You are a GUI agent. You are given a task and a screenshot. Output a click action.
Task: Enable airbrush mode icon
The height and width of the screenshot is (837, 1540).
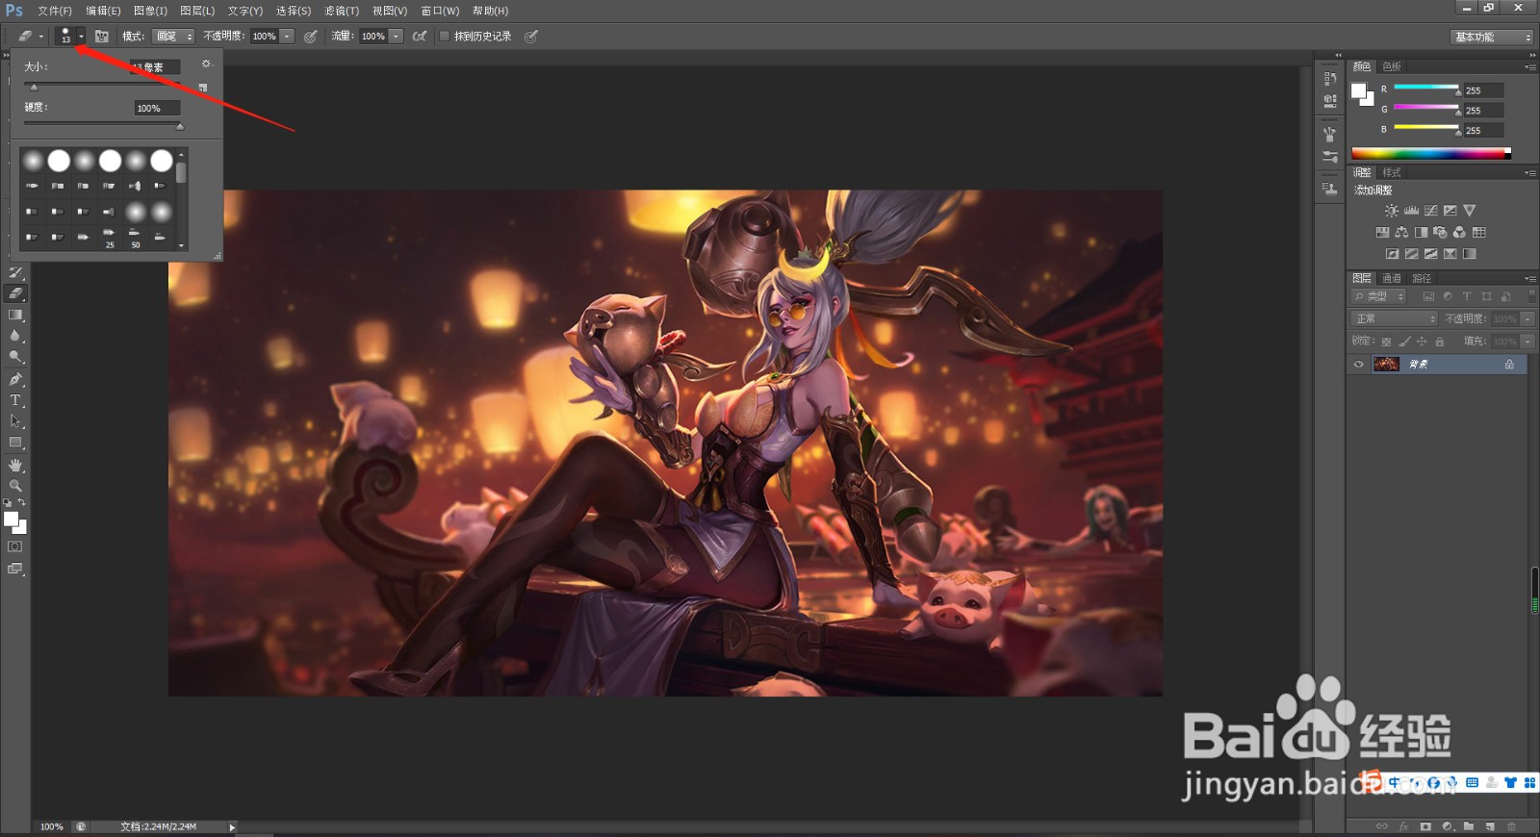coord(420,37)
